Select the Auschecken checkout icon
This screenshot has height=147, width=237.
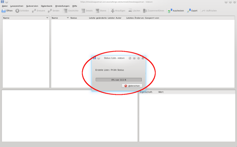pos(170,11)
